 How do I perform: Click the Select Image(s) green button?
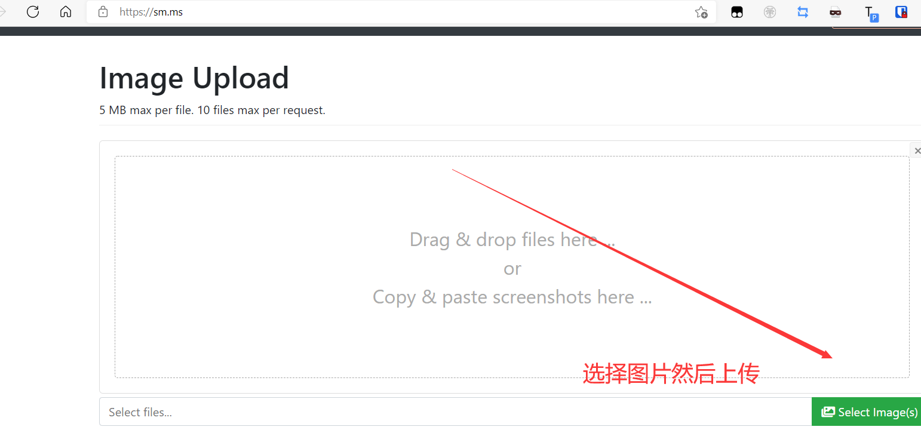point(866,412)
